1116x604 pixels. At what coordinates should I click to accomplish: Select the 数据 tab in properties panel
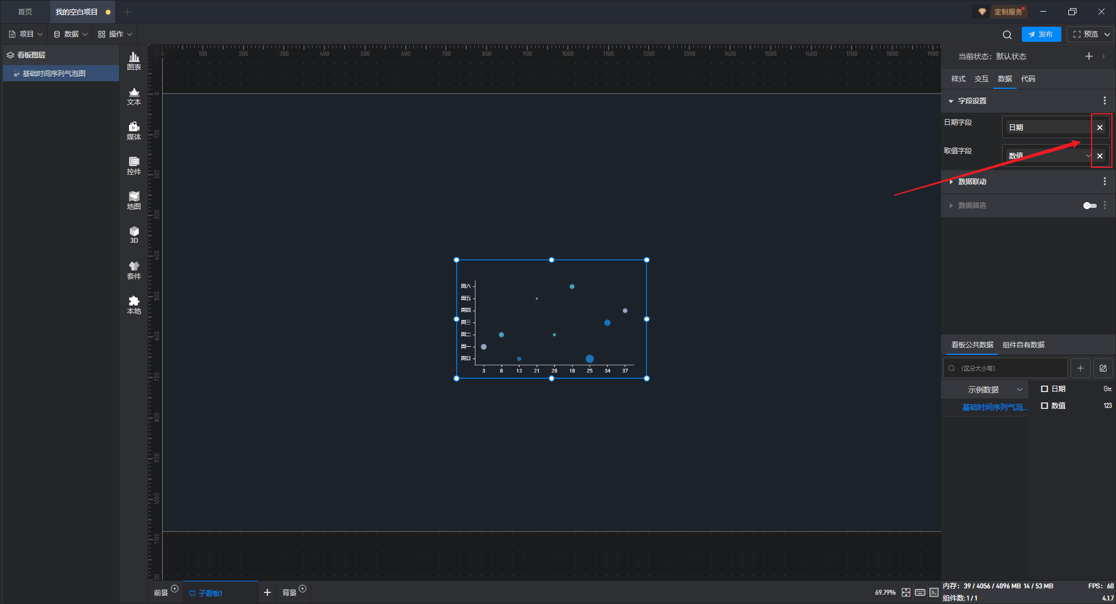tap(1004, 79)
